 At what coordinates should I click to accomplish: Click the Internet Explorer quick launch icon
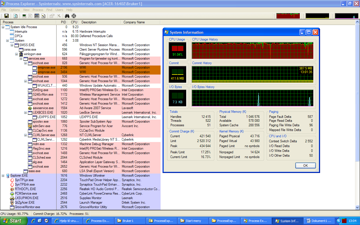(34, 221)
